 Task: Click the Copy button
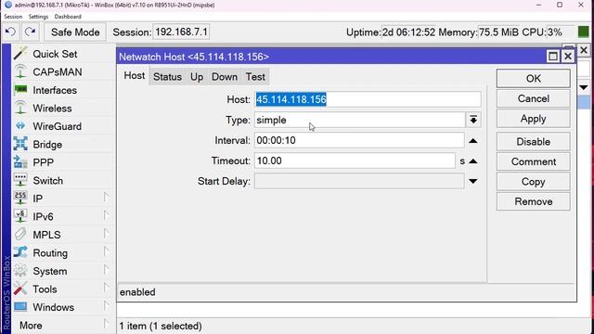[533, 182]
